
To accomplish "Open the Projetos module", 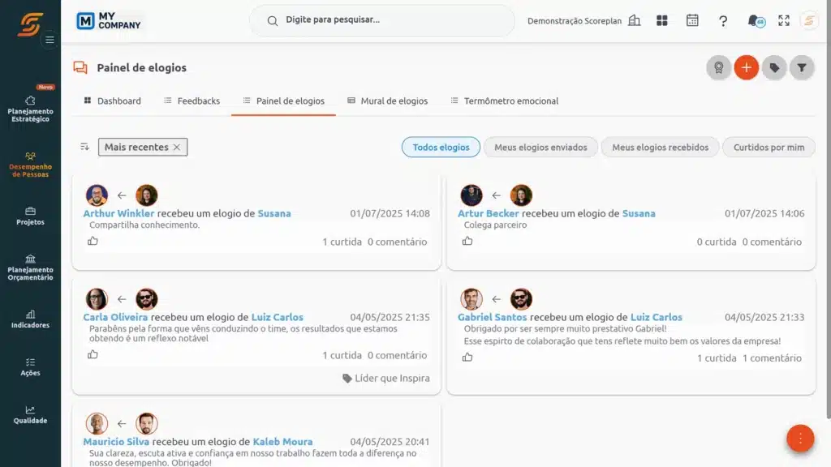I will pos(32,216).
